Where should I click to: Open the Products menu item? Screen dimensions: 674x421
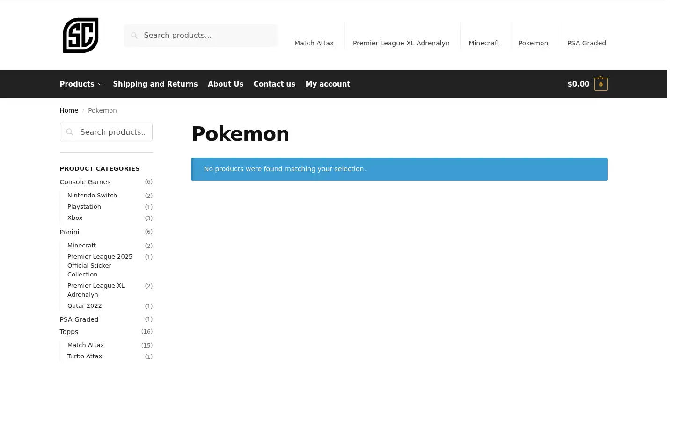point(77,84)
